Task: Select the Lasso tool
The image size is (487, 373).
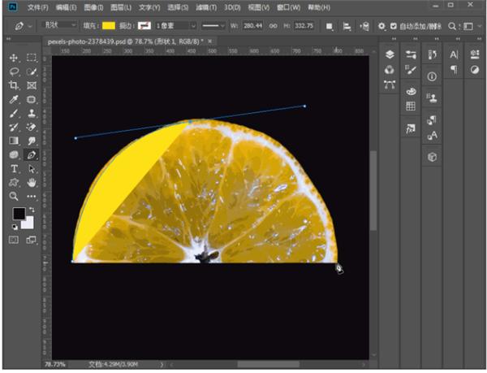Action: 13,72
